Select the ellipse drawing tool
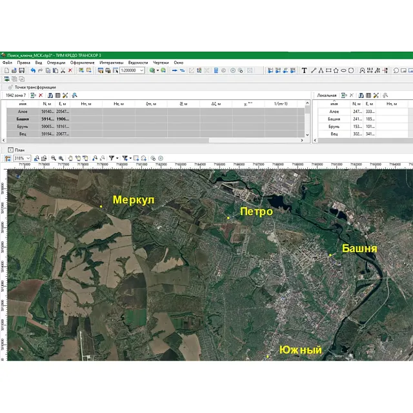The width and height of the screenshot is (413, 413). 343,70
